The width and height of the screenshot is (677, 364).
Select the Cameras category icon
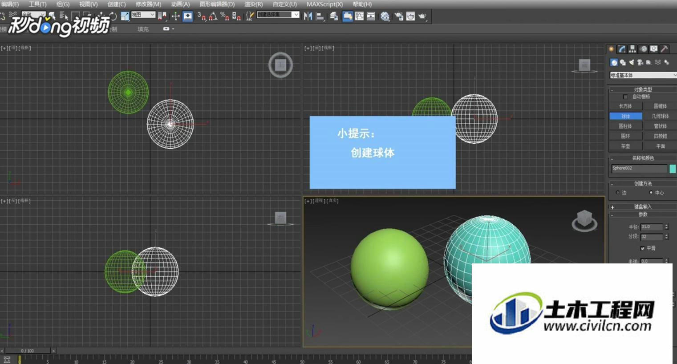pyautogui.click(x=640, y=62)
